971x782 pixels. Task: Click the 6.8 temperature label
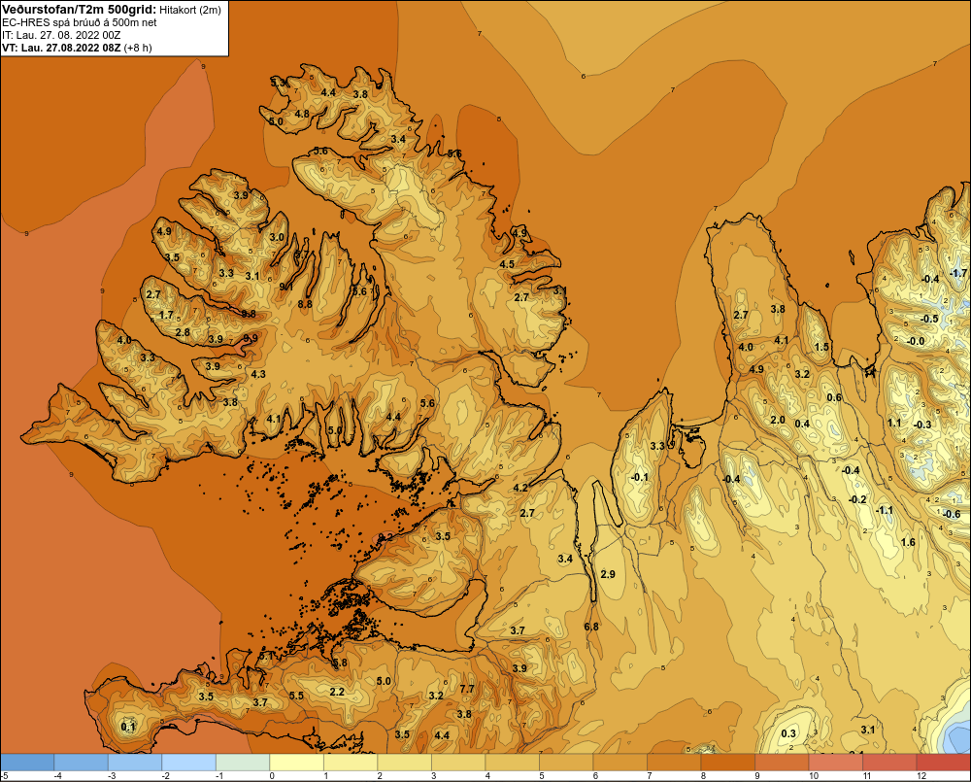click(x=591, y=627)
